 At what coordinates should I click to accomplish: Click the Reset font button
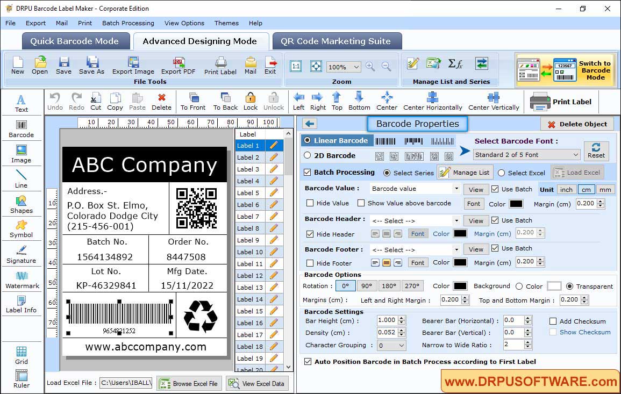coord(596,151)
